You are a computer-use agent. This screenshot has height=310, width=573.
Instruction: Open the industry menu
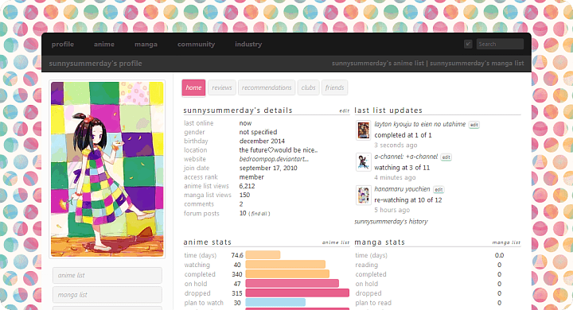(x=248, y=45)
